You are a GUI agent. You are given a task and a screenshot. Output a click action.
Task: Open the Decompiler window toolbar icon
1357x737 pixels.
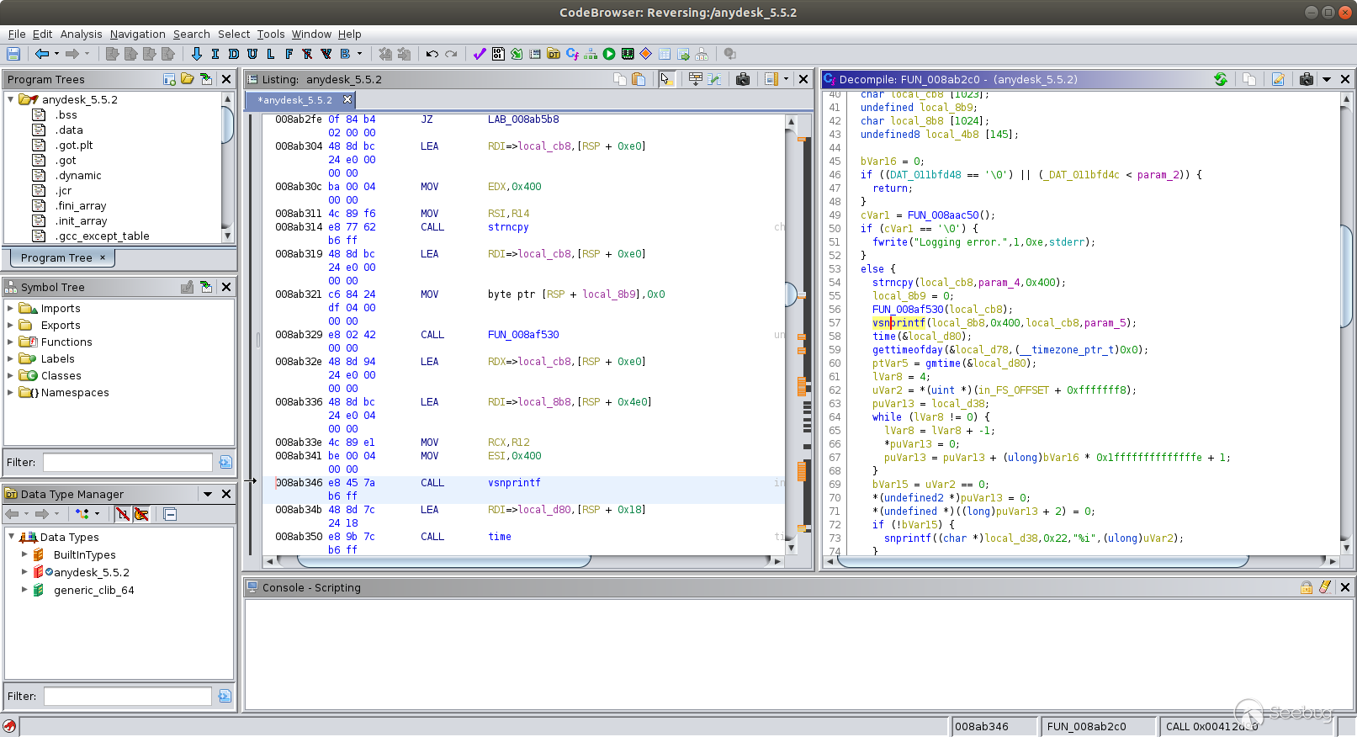[572, 54]
